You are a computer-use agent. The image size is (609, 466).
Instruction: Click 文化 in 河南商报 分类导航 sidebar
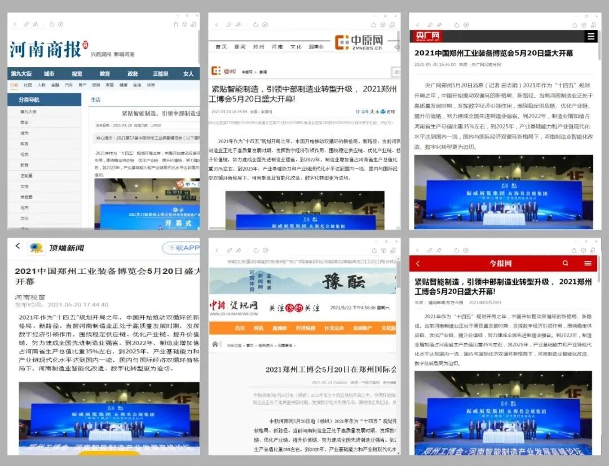pos(24,219)
